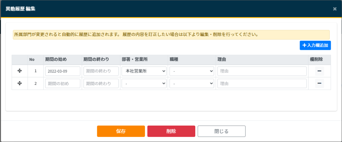Click the 閉じる close button
342x142 pixels.
pos(221,131)
